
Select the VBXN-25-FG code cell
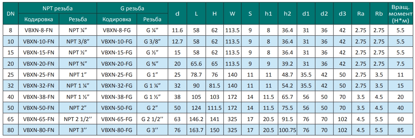116,74
